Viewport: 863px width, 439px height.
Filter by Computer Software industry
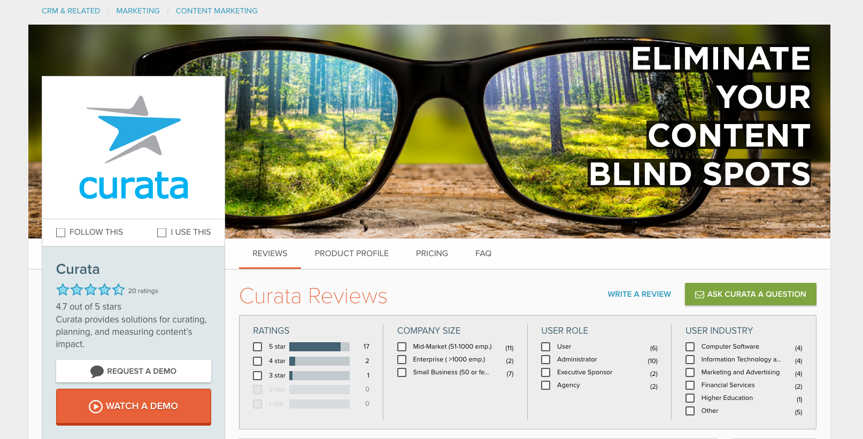pyautogui.click(x=690, y=347)
